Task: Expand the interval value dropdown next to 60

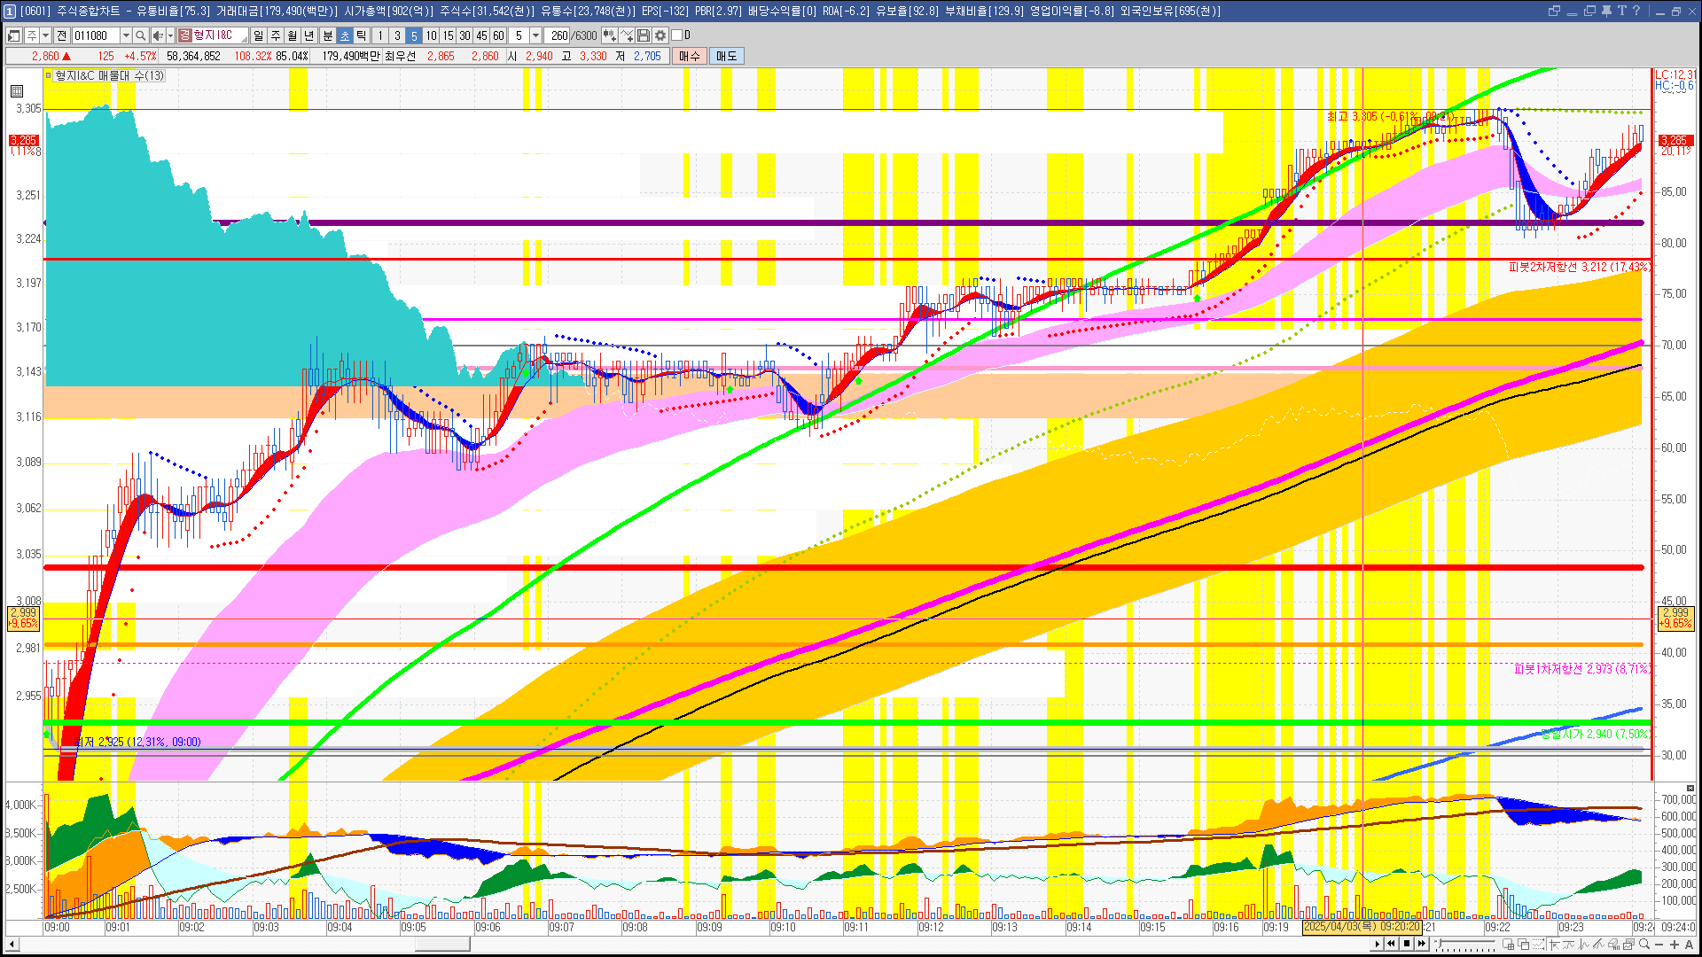Action: coord(535,35)
